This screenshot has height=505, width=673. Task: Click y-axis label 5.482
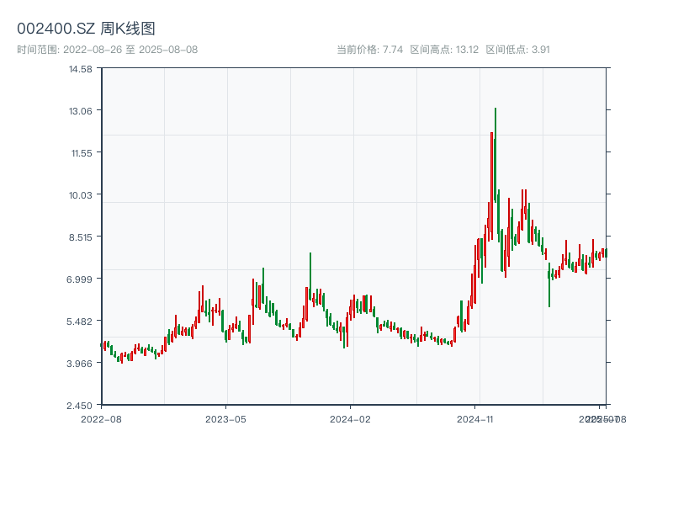tap(79, 322)
